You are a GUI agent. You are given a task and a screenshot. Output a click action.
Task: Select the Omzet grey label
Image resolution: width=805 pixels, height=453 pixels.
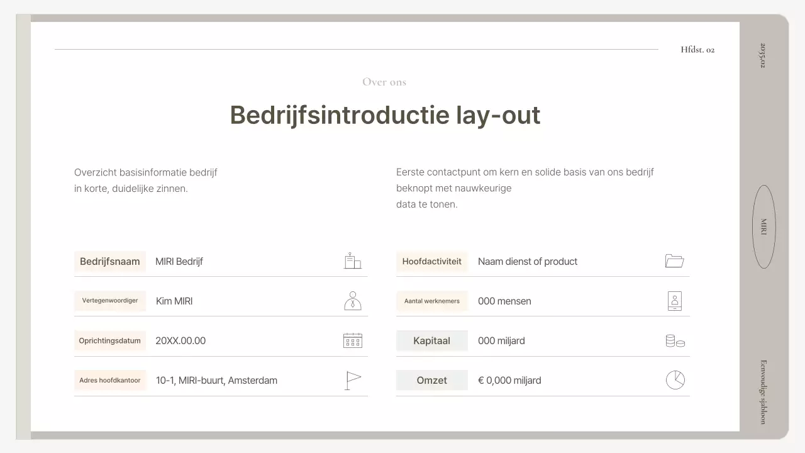432,380
